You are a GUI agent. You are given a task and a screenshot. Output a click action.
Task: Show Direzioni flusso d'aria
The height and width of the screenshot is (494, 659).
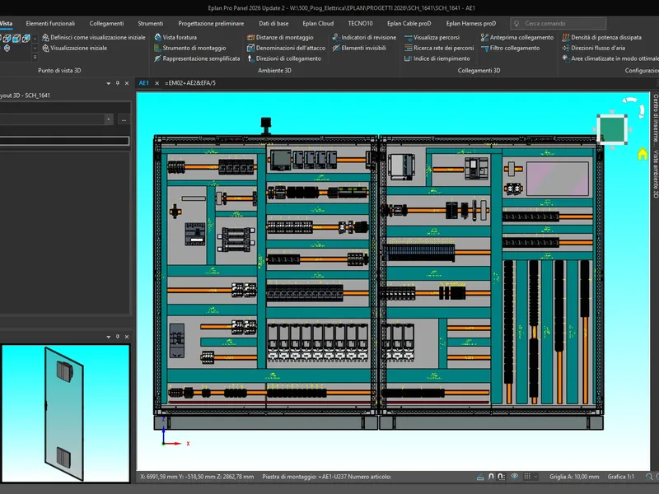point(593,48)
